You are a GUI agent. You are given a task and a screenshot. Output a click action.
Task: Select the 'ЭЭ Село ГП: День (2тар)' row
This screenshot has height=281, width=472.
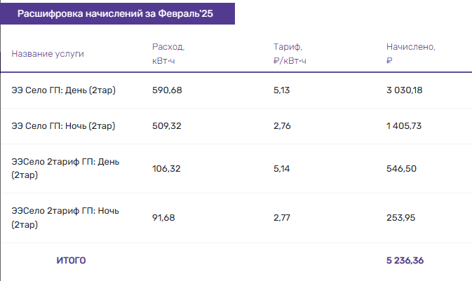(x=236, y=90)
